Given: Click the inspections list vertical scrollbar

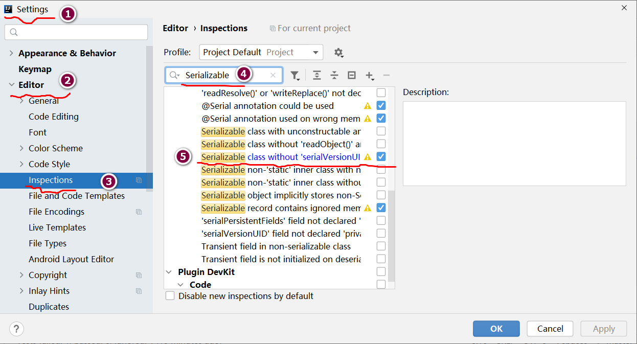Looking at the screenshot, I should [x=392, y=235].
